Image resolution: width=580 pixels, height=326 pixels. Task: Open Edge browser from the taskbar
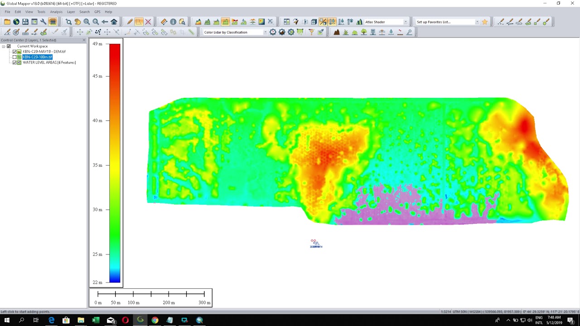(x=51, y=320)
